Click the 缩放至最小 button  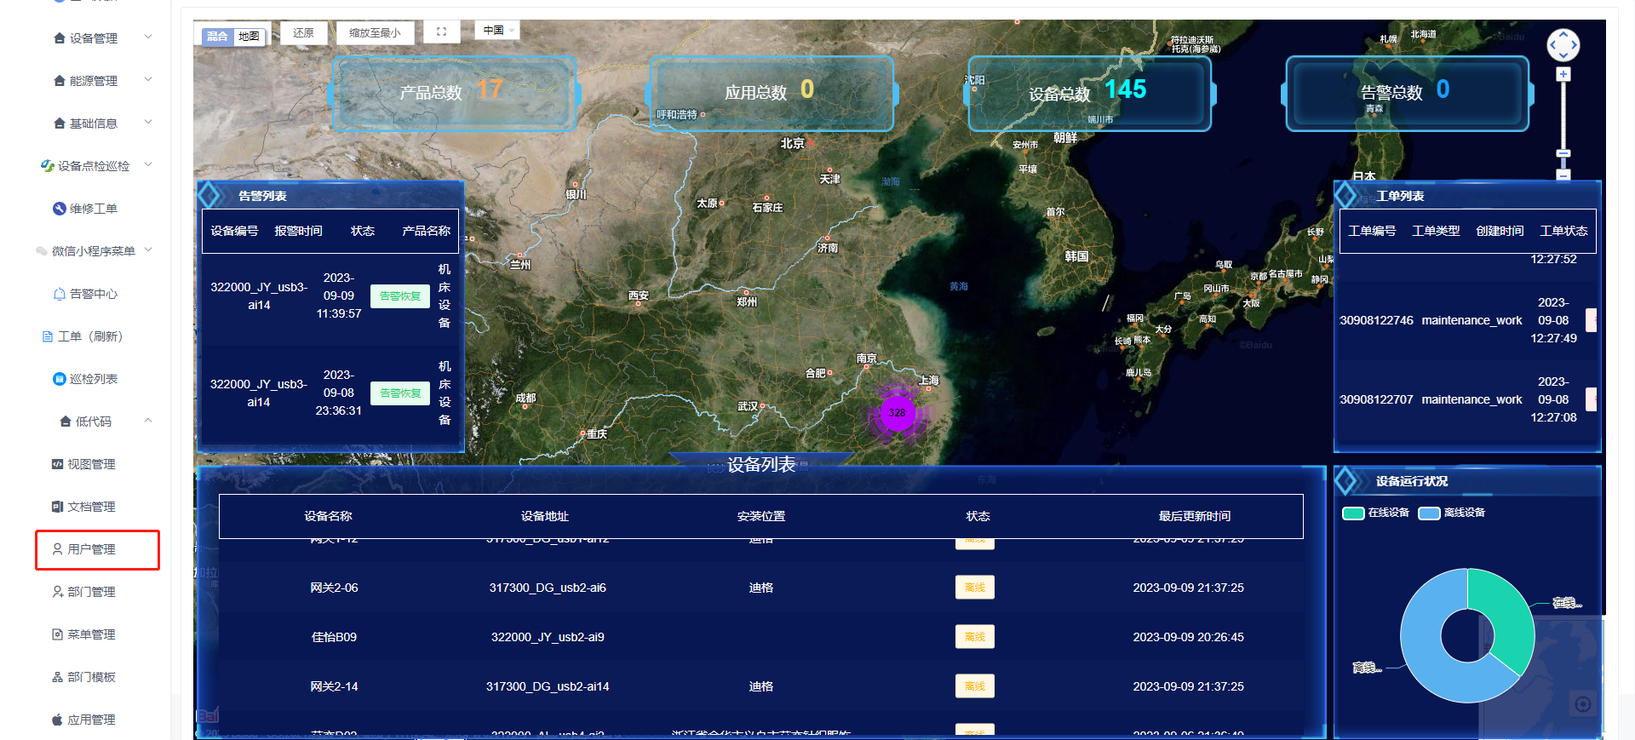375,32
